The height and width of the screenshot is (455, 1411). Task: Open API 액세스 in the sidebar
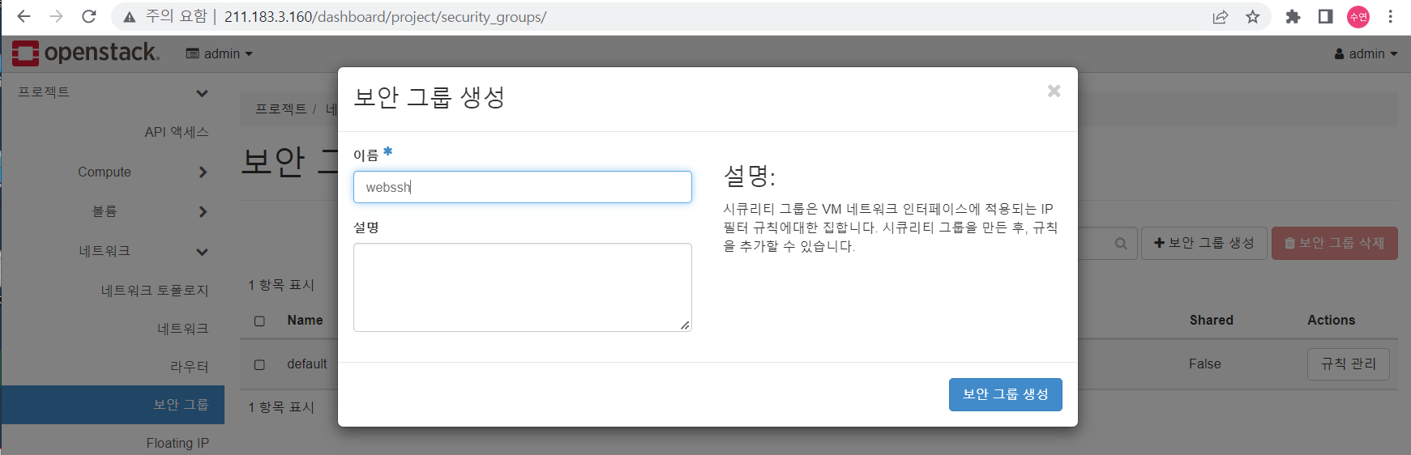pos(177,132)
